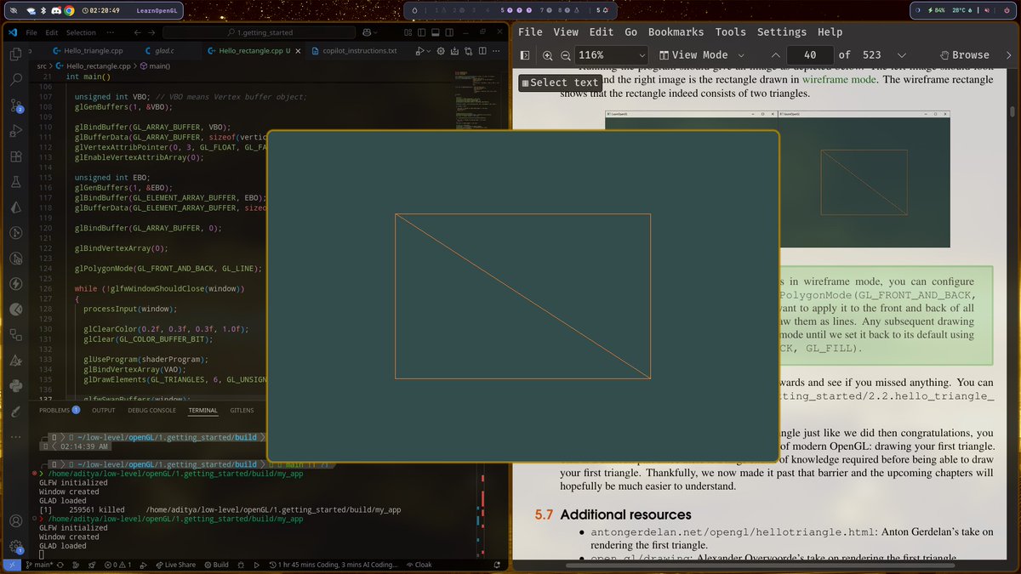1021x574 pixels.
Task: Open the Python icon in activity bar
Action: tap(15, 386)
